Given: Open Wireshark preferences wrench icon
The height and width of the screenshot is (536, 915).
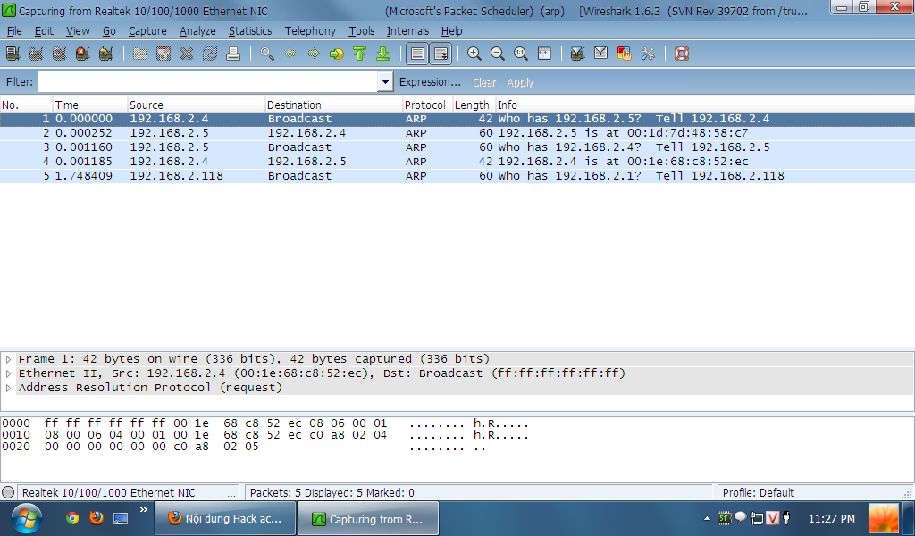Looking at the screenshot, I should 647,54.
